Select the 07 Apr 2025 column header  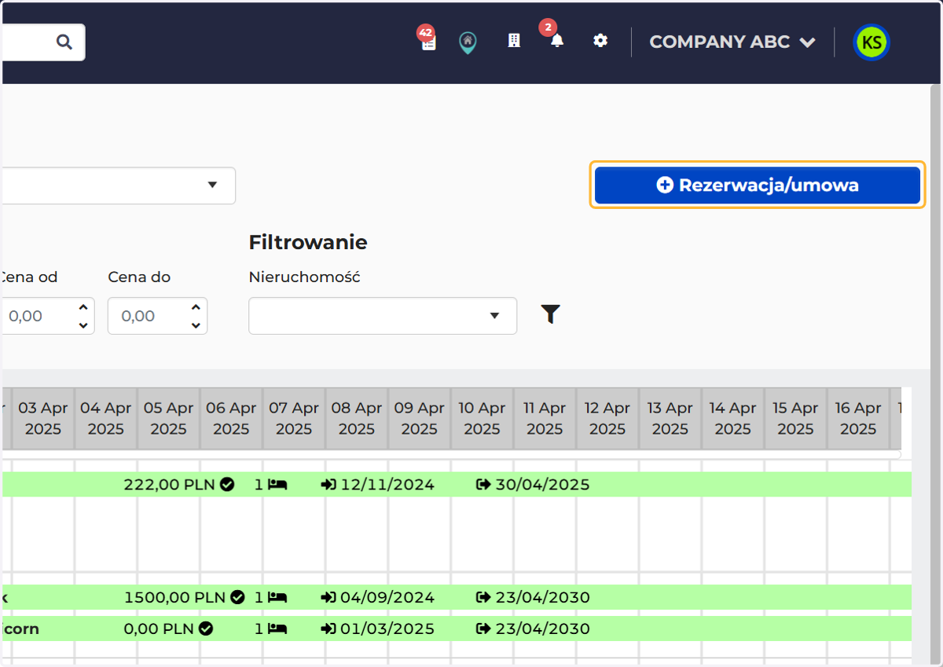295,419
